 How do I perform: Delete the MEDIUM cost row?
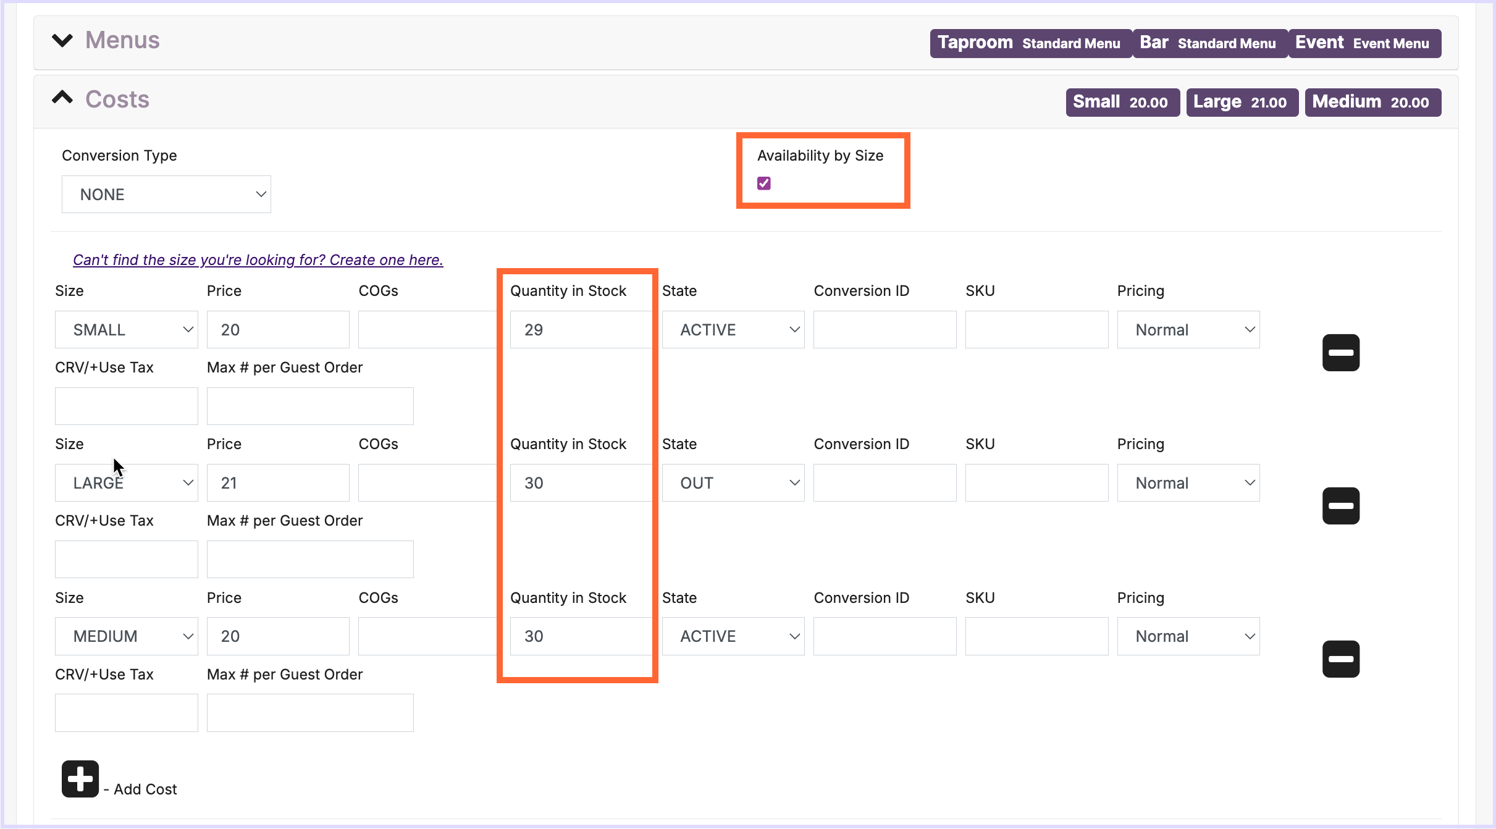click(1340, 659)
